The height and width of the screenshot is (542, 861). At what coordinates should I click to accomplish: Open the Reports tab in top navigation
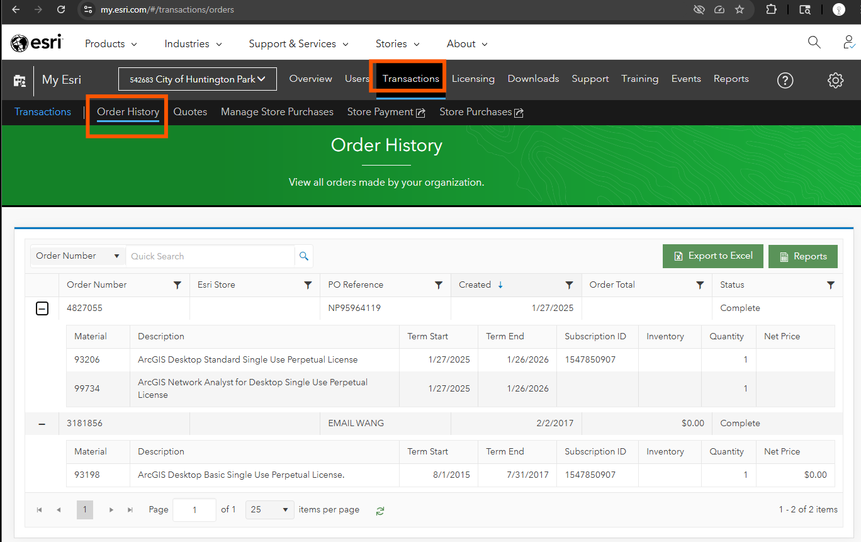coord(731,79)
